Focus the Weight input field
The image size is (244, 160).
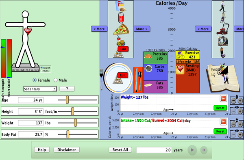click(30, 123)
